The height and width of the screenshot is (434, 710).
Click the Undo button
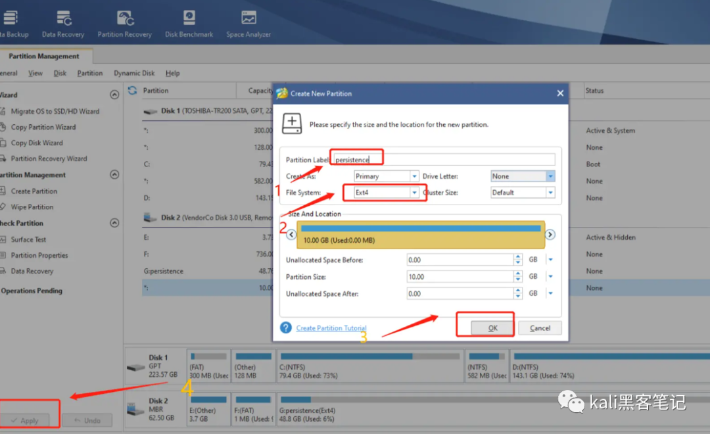pos(87,420)
